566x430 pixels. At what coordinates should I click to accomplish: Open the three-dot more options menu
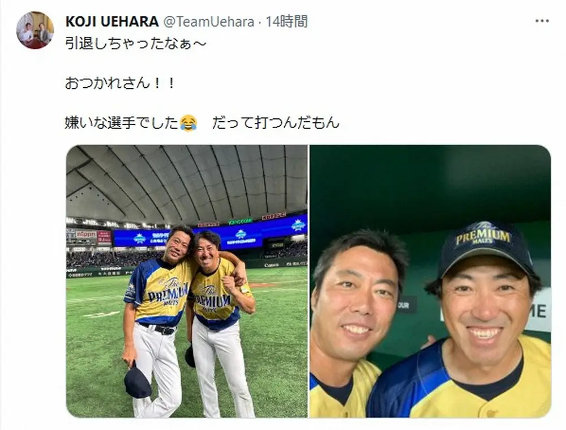[542, 21]
